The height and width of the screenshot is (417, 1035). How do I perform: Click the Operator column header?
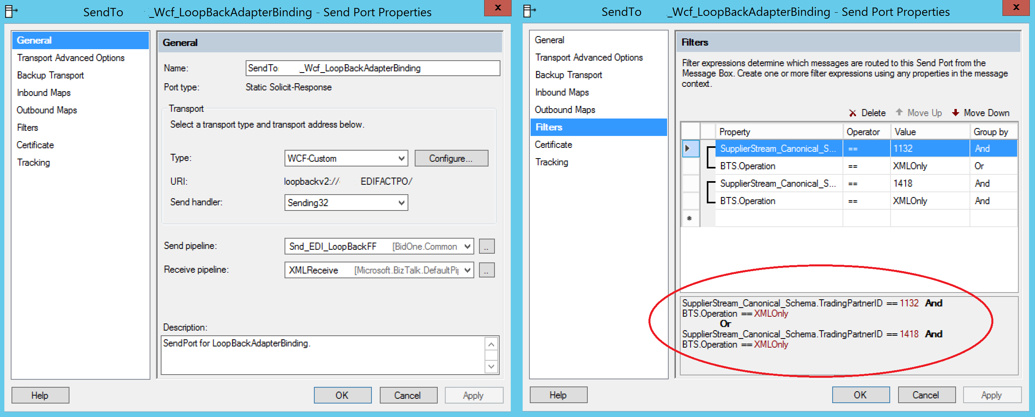[866, 132]
